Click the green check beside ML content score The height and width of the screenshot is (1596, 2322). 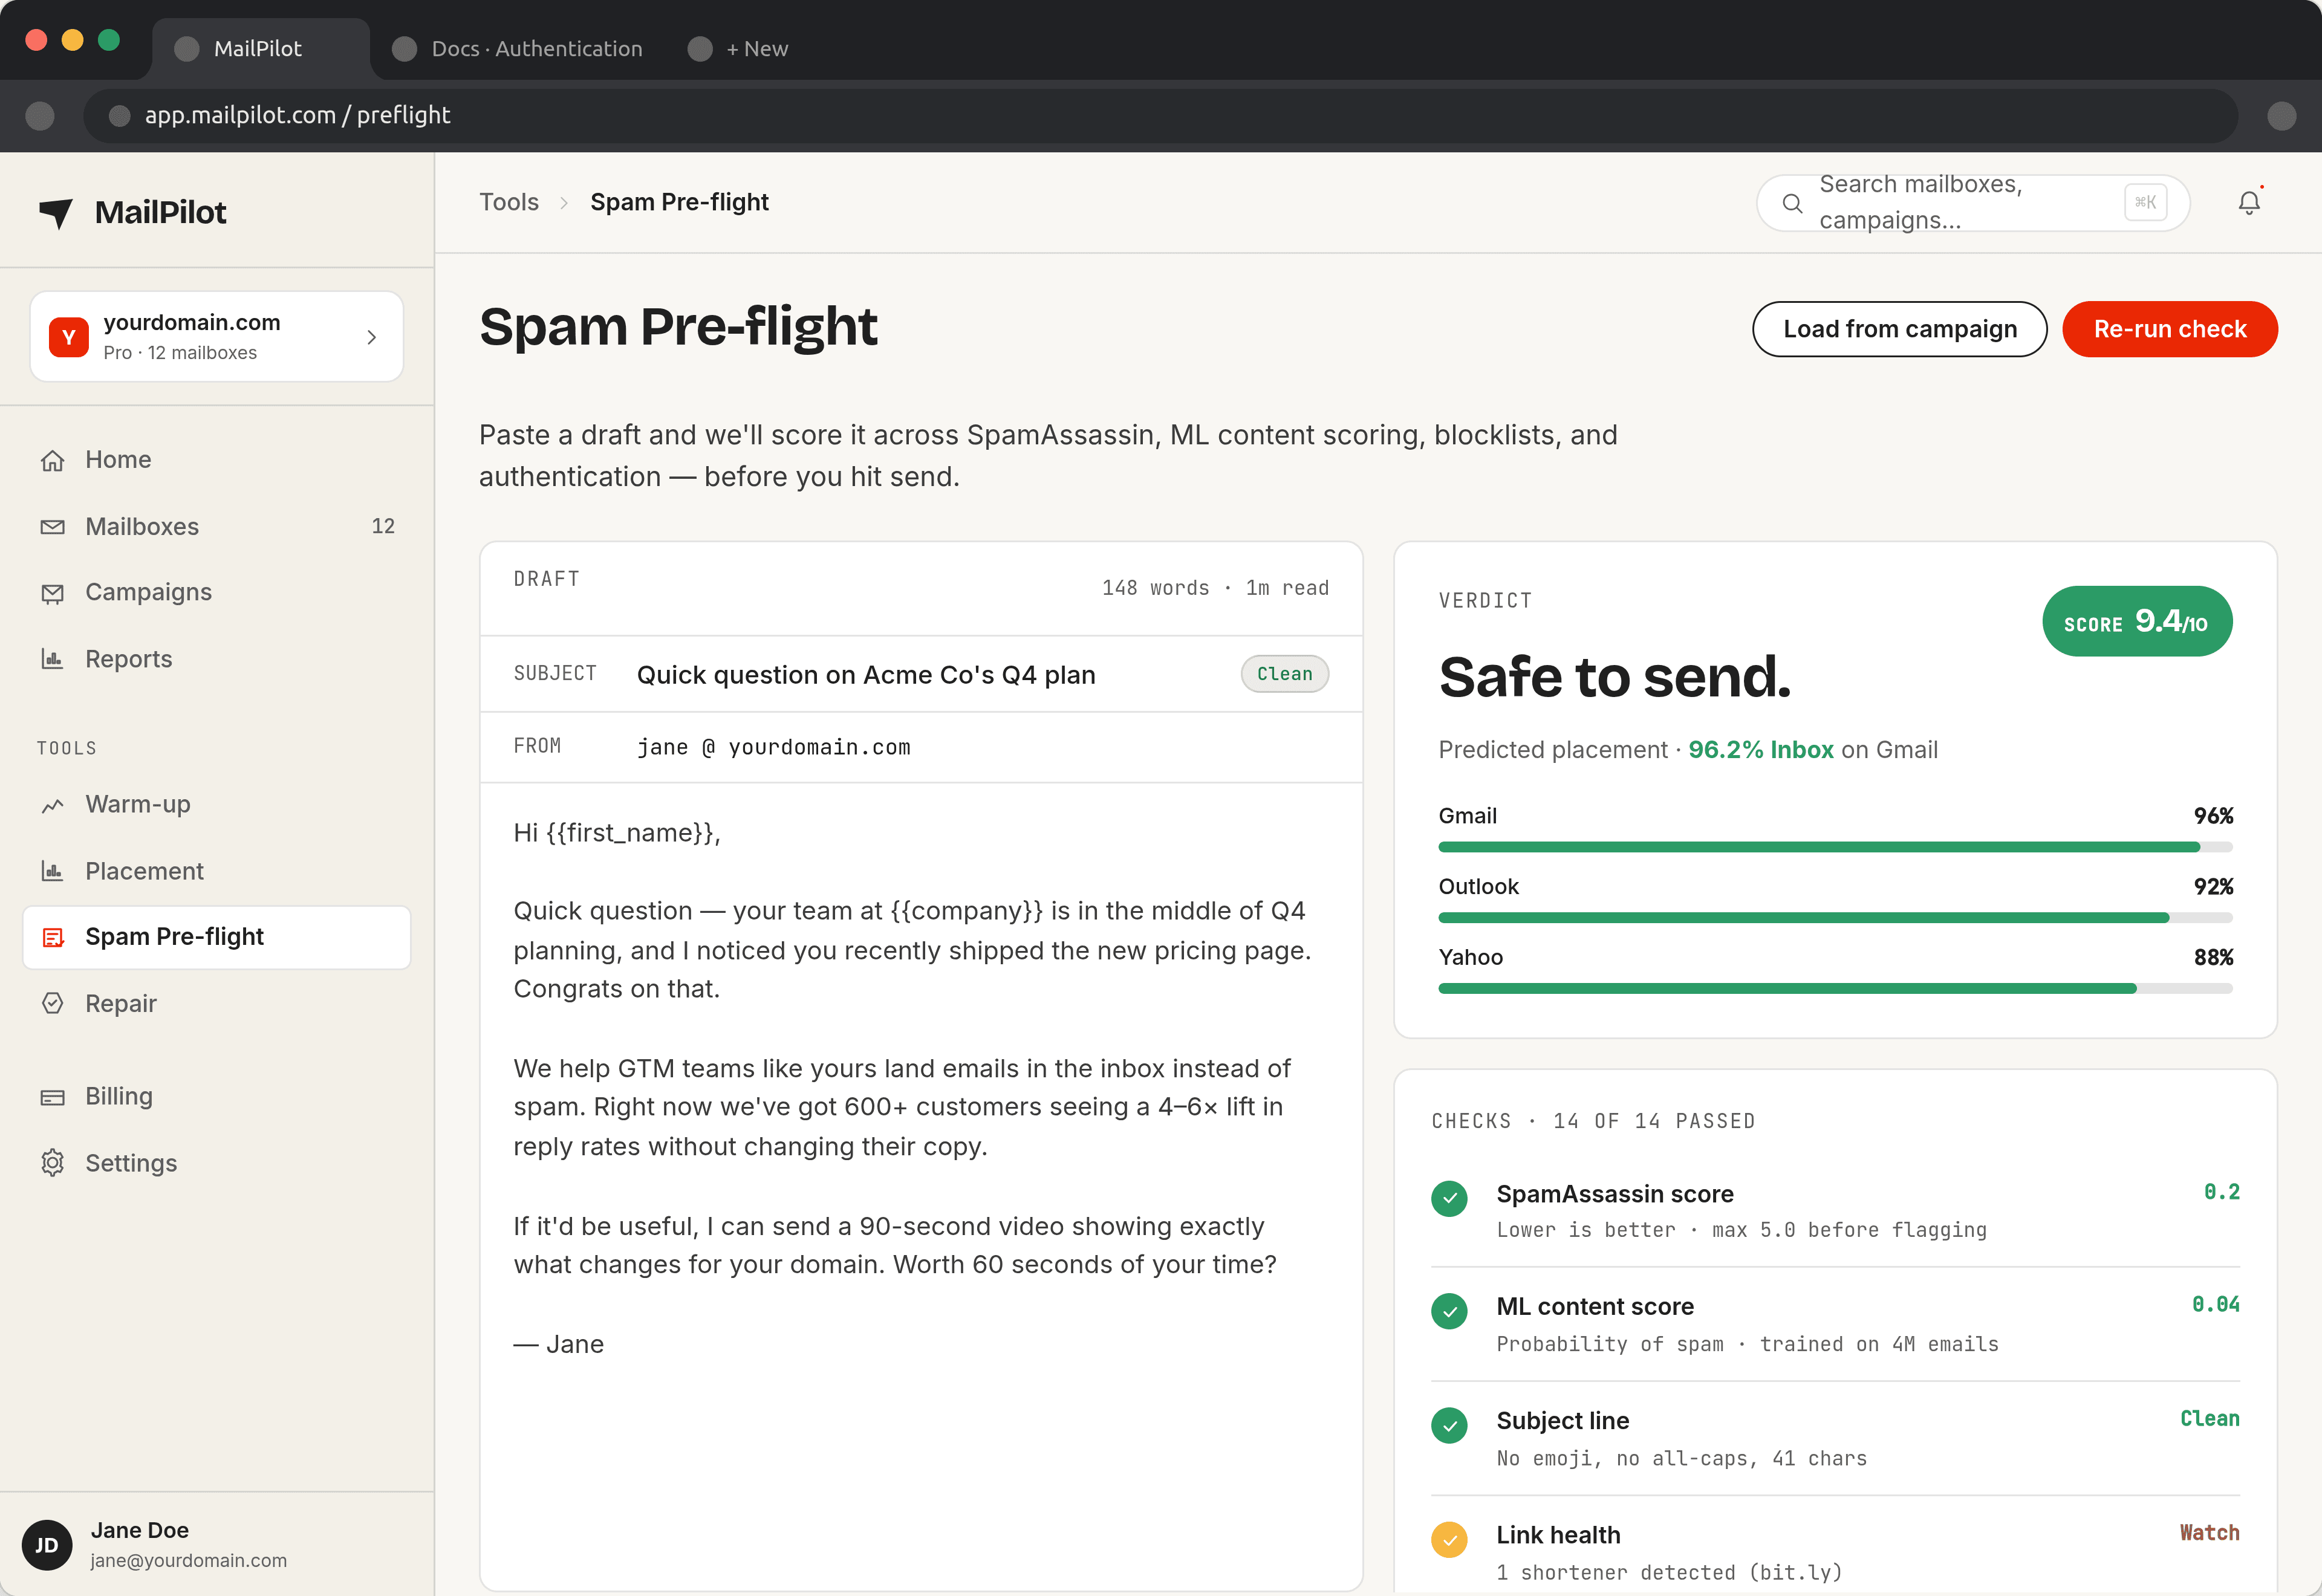coord(1449,1311)
